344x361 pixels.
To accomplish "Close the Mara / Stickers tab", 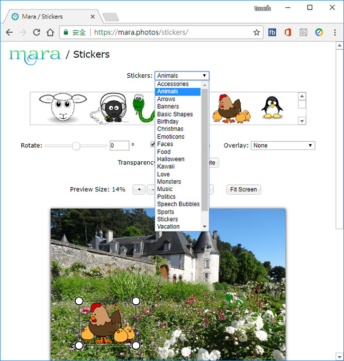I will tap(93, 16).
